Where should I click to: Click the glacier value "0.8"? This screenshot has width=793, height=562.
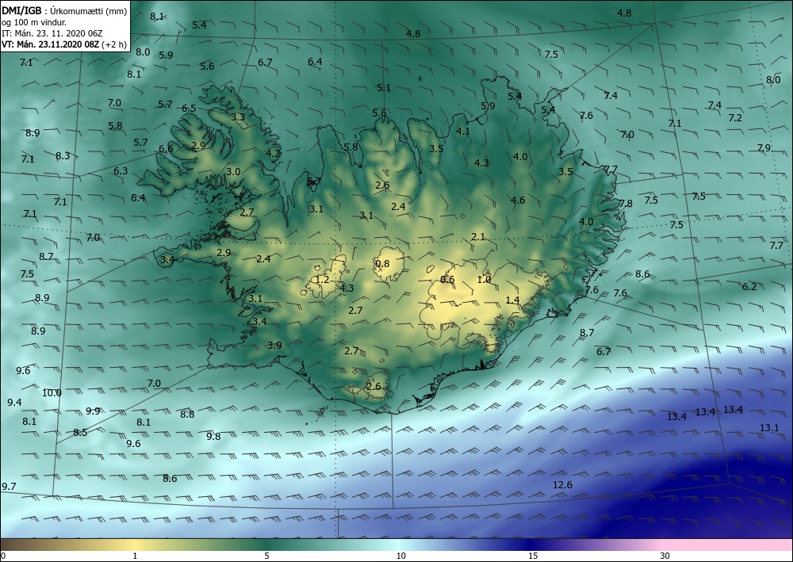pos(382,263)
